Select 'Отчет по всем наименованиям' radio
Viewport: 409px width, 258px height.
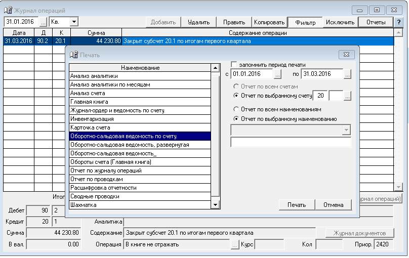236,109
